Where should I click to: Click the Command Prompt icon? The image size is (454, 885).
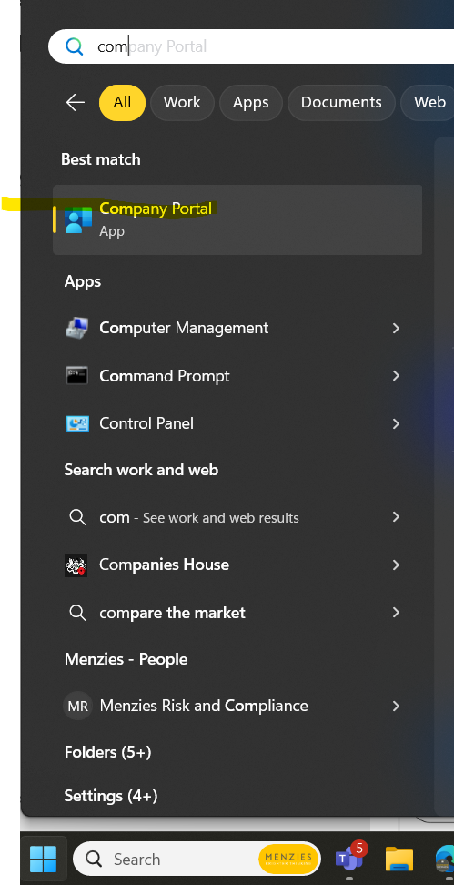[76, 376]
